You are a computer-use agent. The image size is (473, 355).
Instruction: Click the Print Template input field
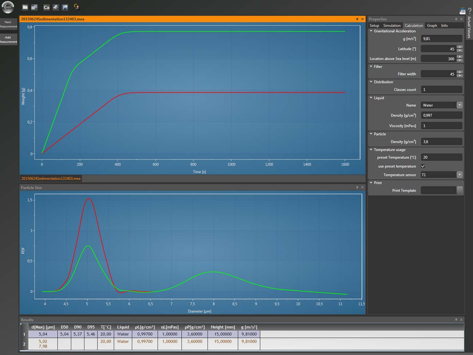(x=438, y=190)
